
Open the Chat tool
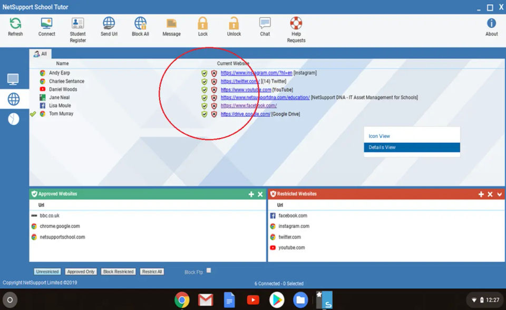[265, 27]
